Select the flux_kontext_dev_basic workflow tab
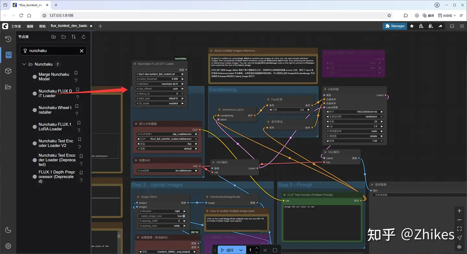The image size is (467, 254). point(69,26)
